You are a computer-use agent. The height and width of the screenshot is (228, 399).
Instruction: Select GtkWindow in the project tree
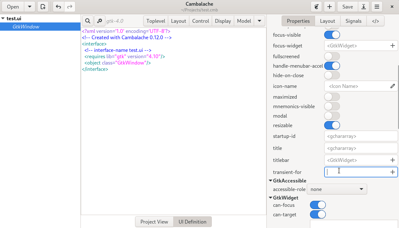pyautogui.click(x=40, y=27)
